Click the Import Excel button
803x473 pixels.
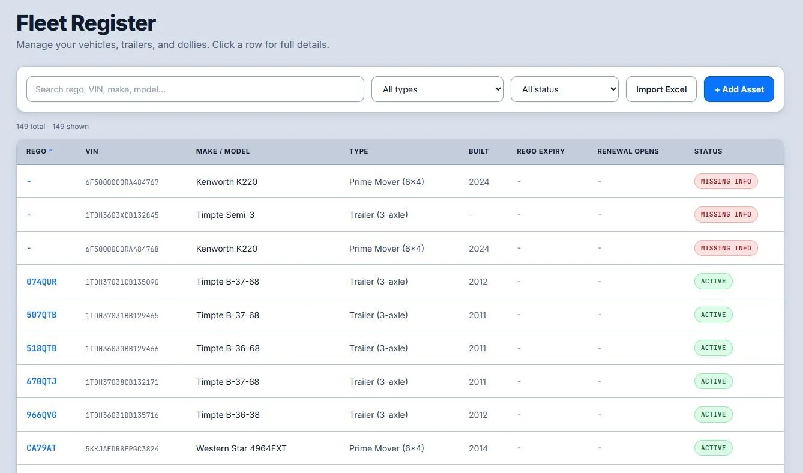[x=661, y=89]
